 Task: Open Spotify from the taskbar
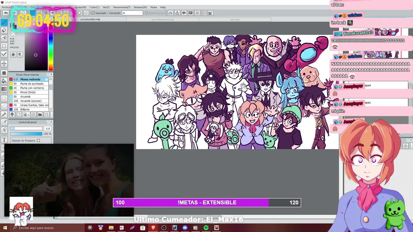(x=206, y=228)
